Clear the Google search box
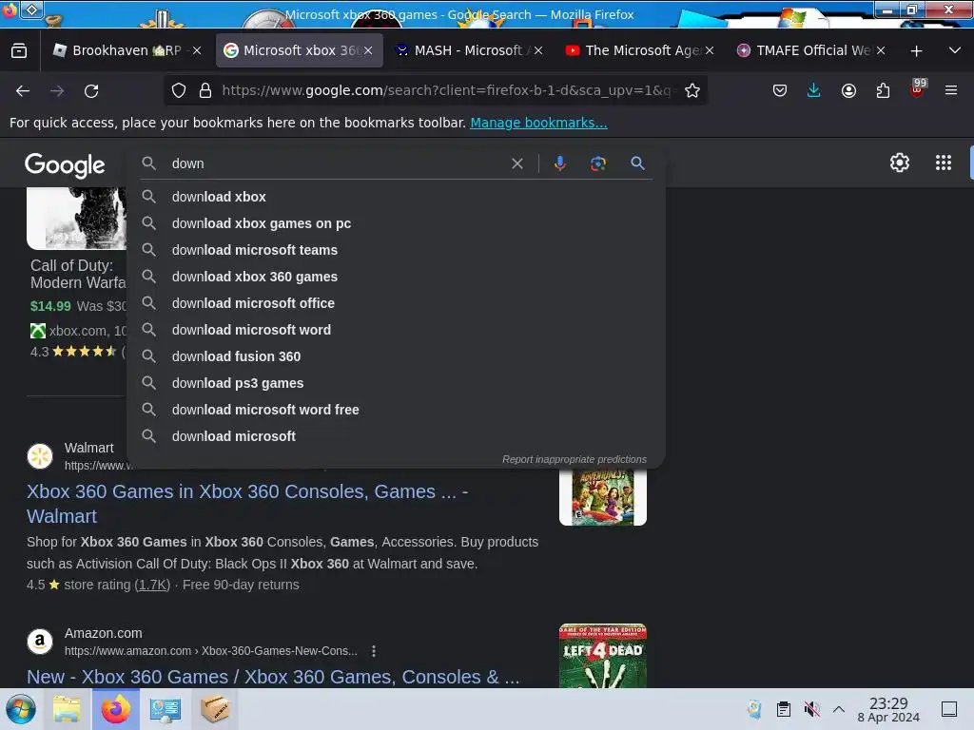Screen dimensions: 974x730 click(x=516, y=163)
